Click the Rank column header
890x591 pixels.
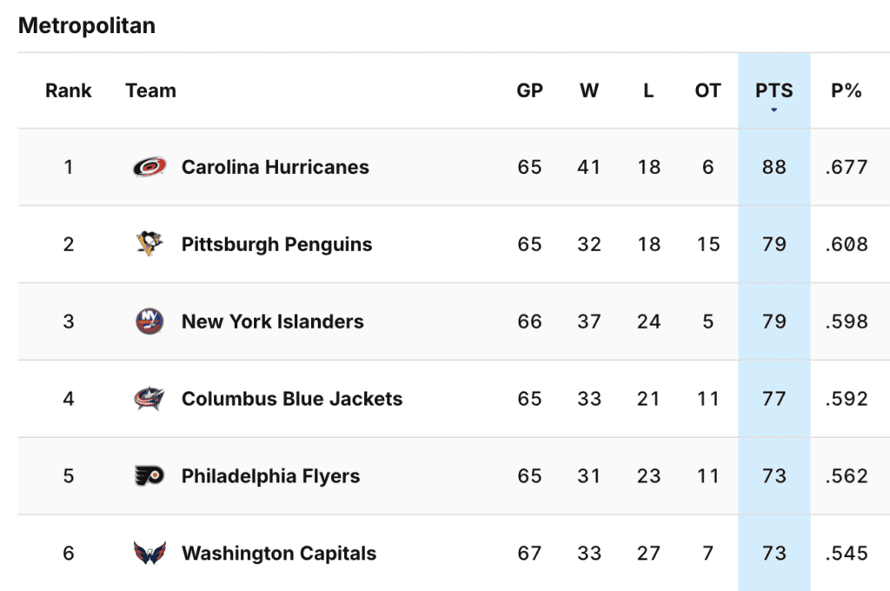tap(69, 90)
